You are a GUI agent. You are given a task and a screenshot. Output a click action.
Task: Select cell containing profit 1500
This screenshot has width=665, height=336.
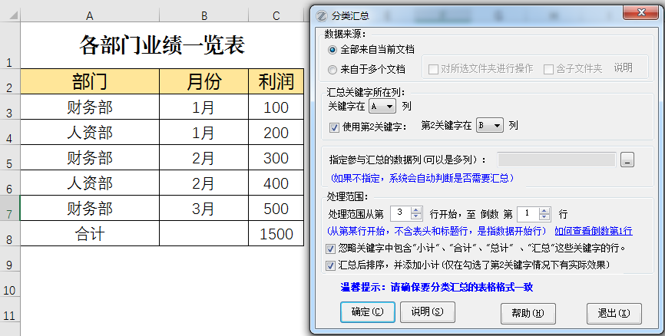coord(276,234)
